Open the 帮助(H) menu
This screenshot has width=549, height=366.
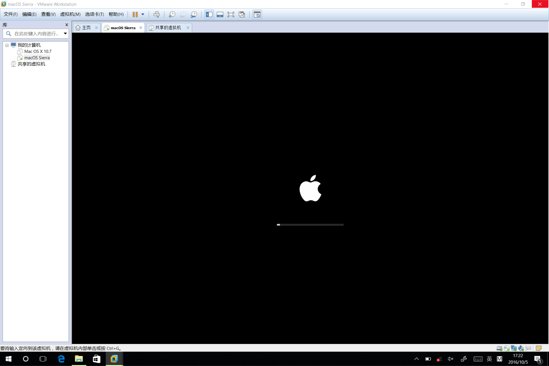click(x=116, y=14)
